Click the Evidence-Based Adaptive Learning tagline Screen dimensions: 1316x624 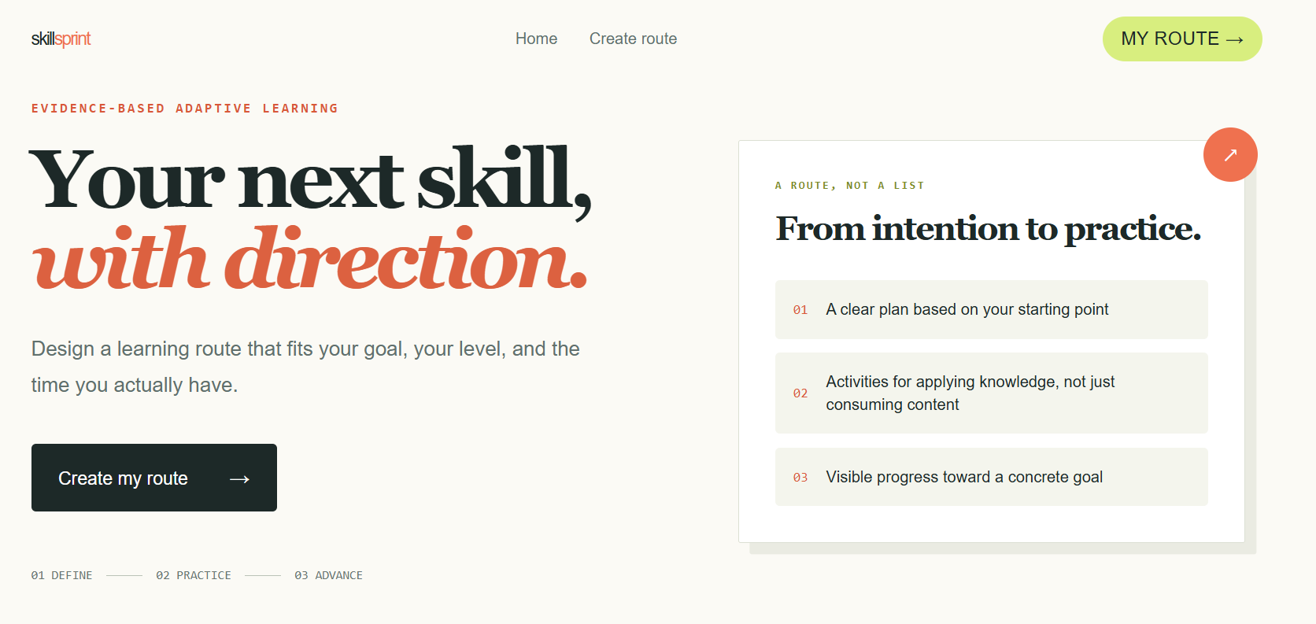(x=185, y=109)
